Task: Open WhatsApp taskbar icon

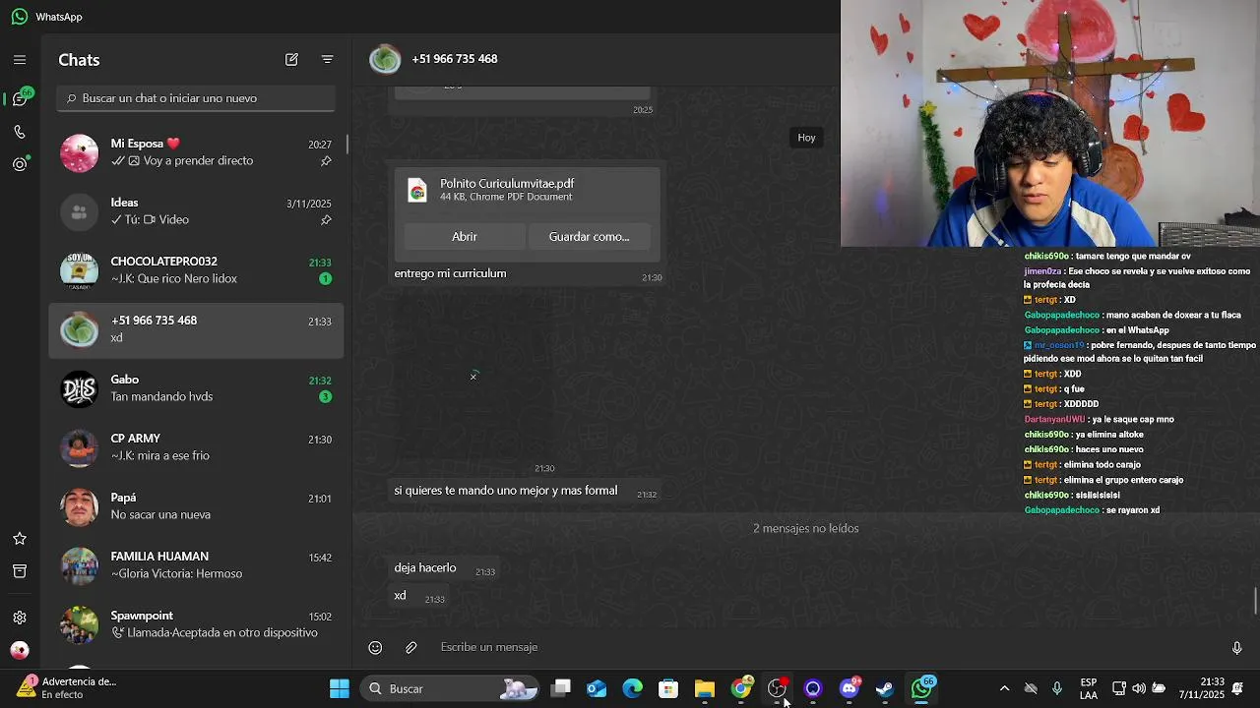Action: click(921, 688)
